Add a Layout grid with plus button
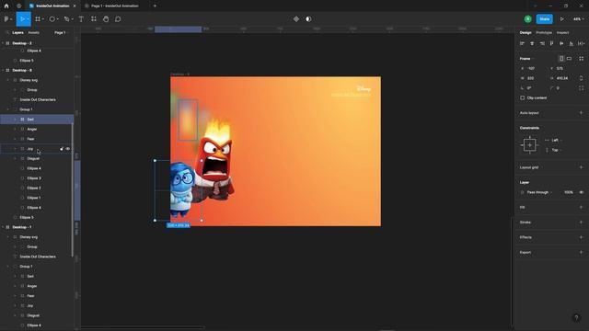This screenshot has height=331, width=589. [581, 167]
